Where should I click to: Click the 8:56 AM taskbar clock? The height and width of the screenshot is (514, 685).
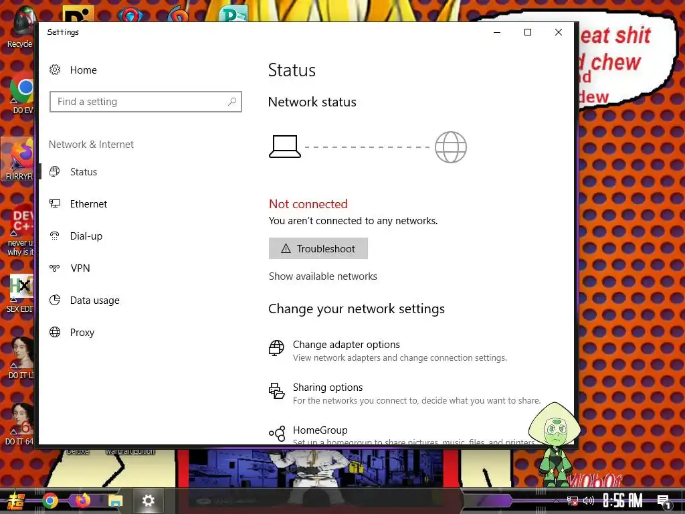pyautogui.click(x=623, y=501)
